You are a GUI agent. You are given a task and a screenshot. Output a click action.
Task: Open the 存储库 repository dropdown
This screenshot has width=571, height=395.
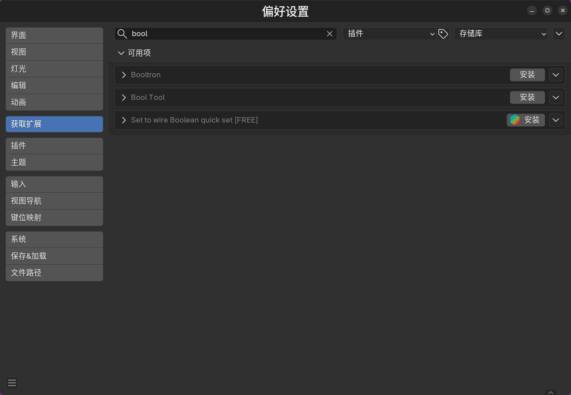(501, 34)
